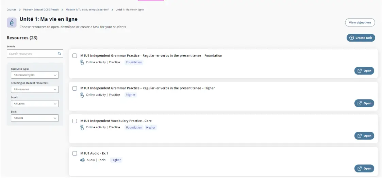382x178 pixels.
Task: Tick the Grammar Practice Higher checkbox
Action: (x=75, y=88)
